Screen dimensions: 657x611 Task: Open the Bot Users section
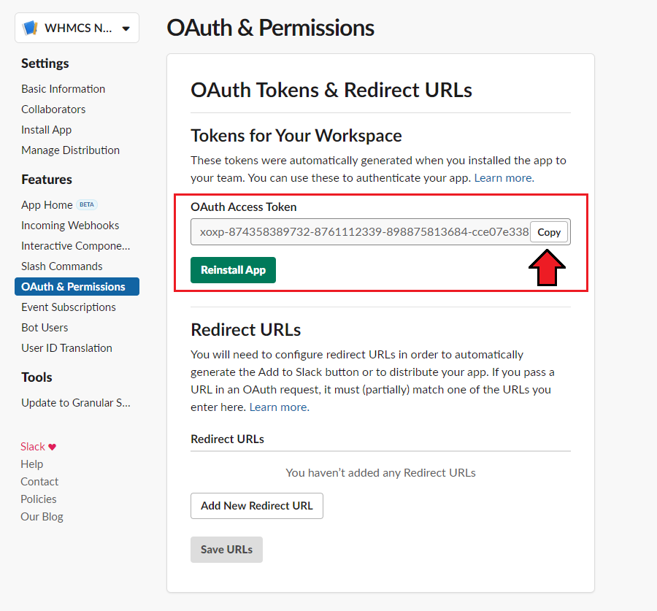pyautogui.click(x=45, y=328)
